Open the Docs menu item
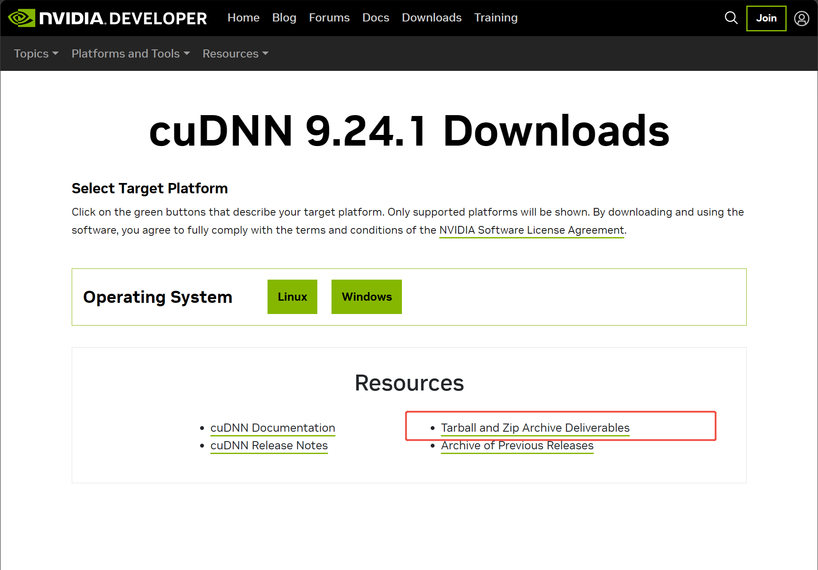Viewport: 818px width, 570px height. click(x=376, y=18)
